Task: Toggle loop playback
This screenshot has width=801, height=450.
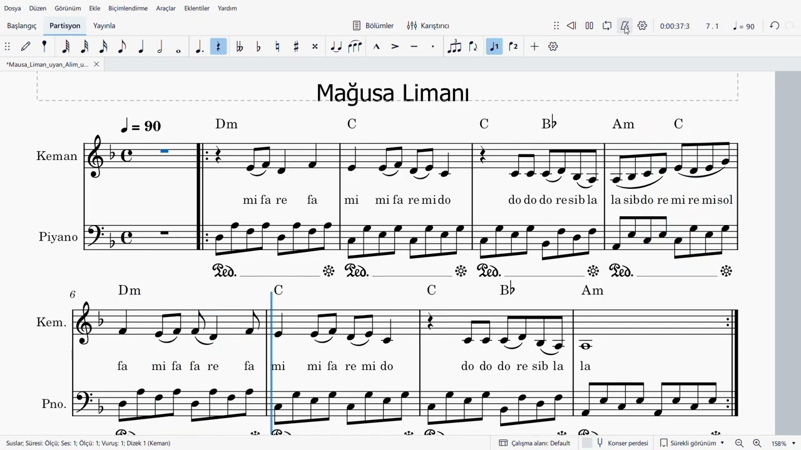Action: 607,26
